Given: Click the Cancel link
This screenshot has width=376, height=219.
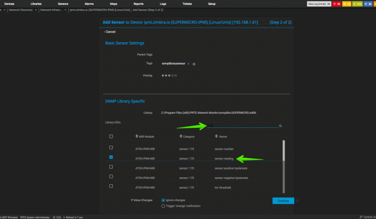Looking at the screenshot, I should 110,31.
